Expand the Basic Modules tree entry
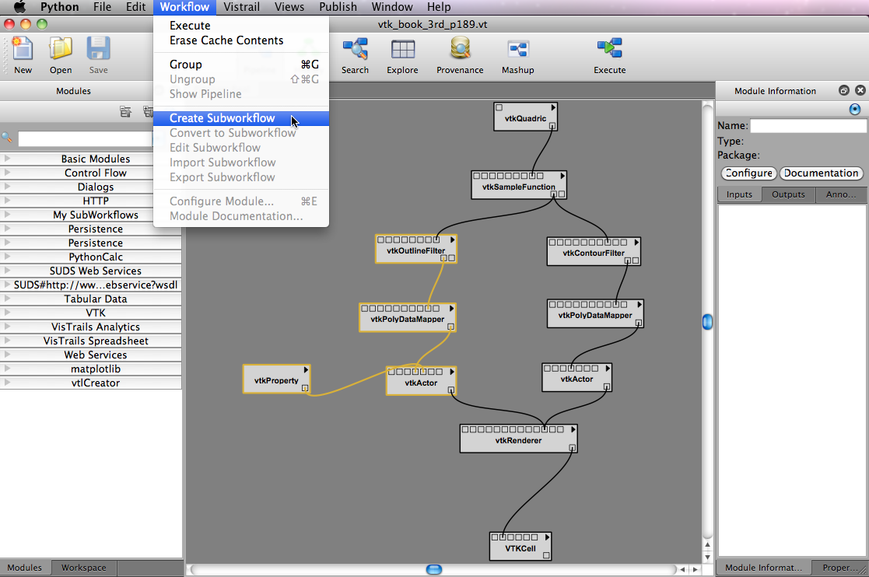 click(7, 159)
